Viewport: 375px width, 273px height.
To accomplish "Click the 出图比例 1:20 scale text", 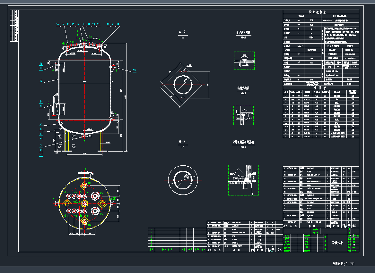I will tap(343, 264).
